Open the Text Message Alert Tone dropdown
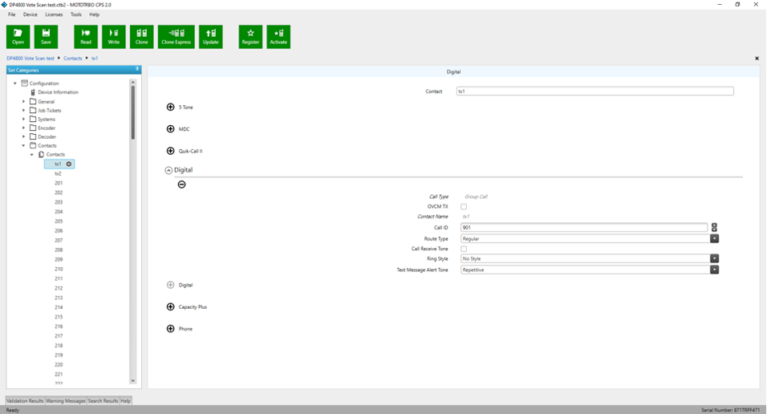The height and width of the screenshot is (414, 767). point(714,270)
